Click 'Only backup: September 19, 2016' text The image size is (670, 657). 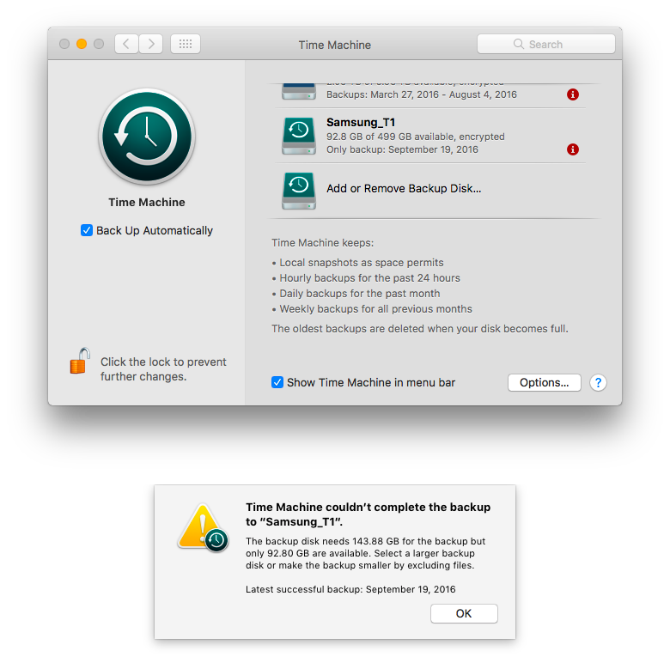402,149
